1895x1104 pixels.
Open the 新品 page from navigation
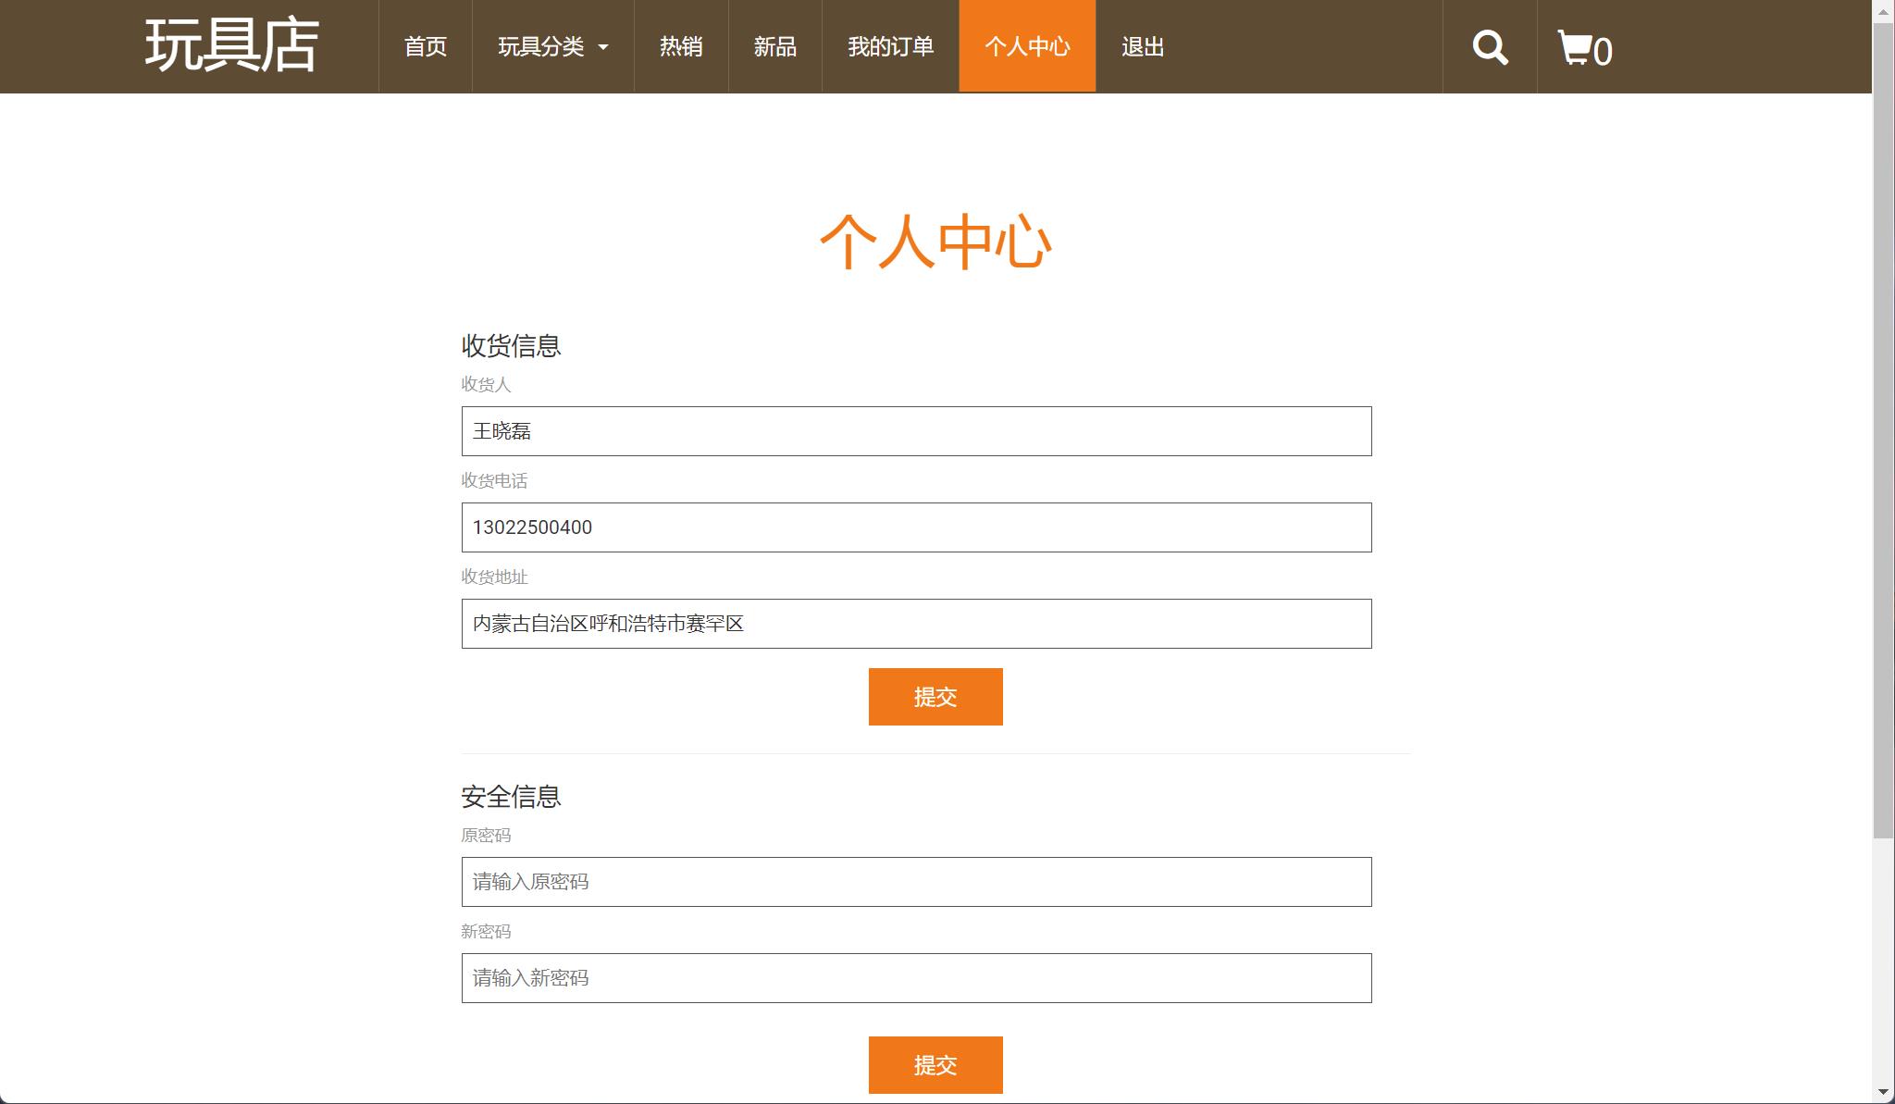[x=775, y=46]
